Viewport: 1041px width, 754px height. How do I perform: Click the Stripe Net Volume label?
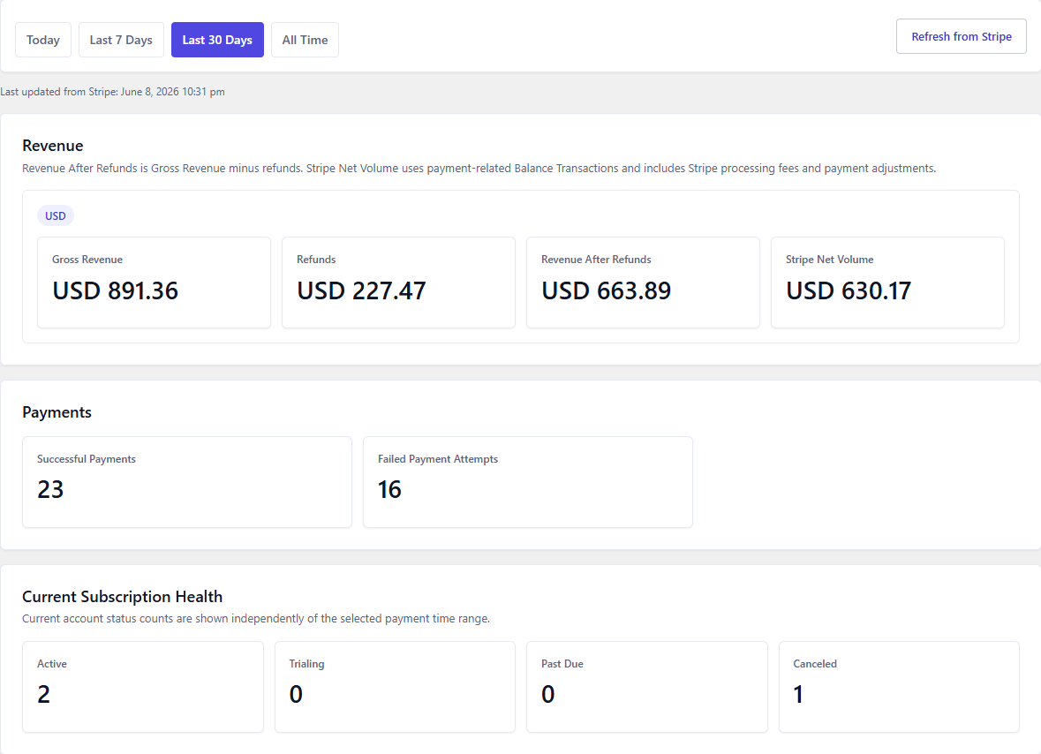[829, 260]
